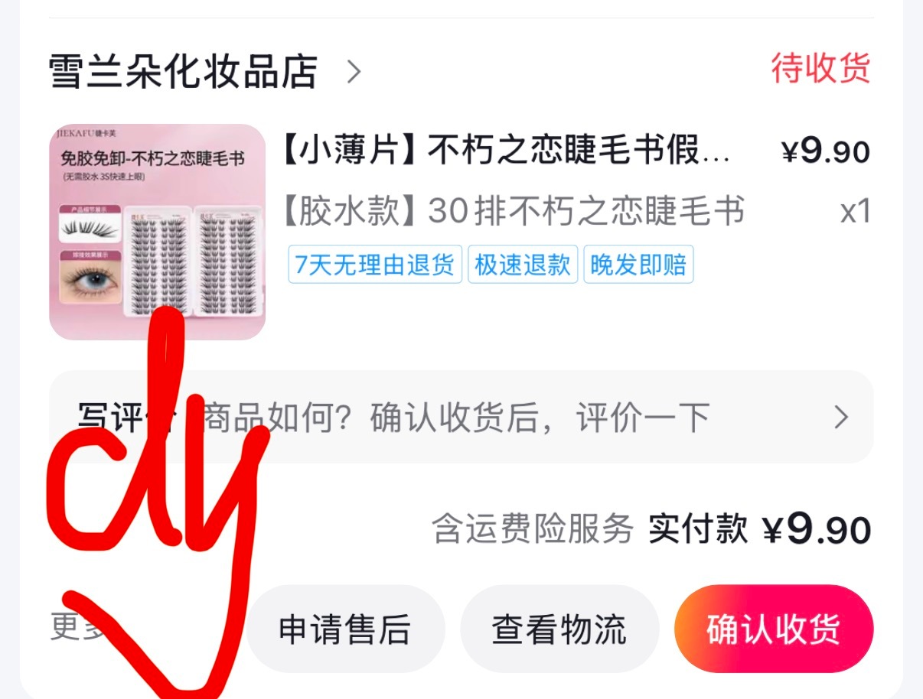Tap the arrow at the review row's end
Screen dimensions: 923x699
[x=841, y=417]
